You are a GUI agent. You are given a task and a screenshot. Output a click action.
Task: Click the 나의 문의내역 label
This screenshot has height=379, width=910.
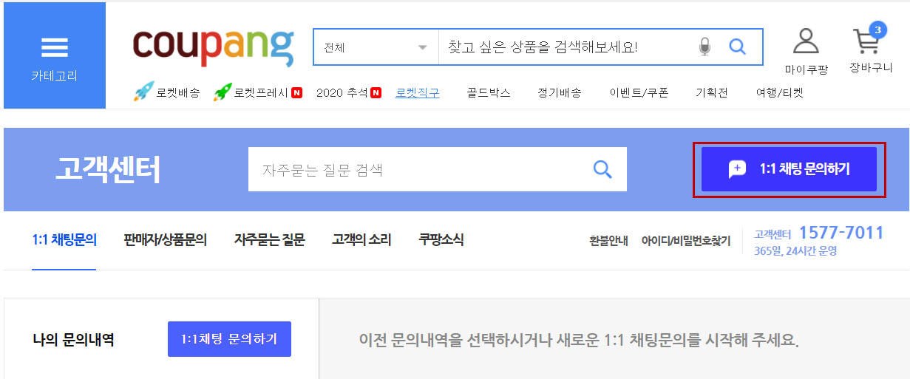coord(73,340)
